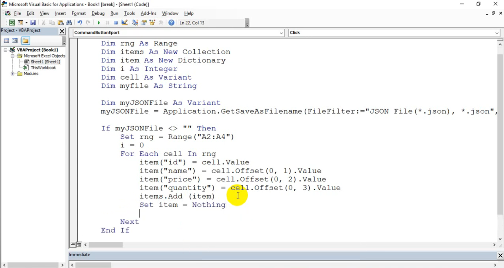Collapse the VBAProject (Book1) tree node
Screen dimensions: 504x268
(6, 50)
